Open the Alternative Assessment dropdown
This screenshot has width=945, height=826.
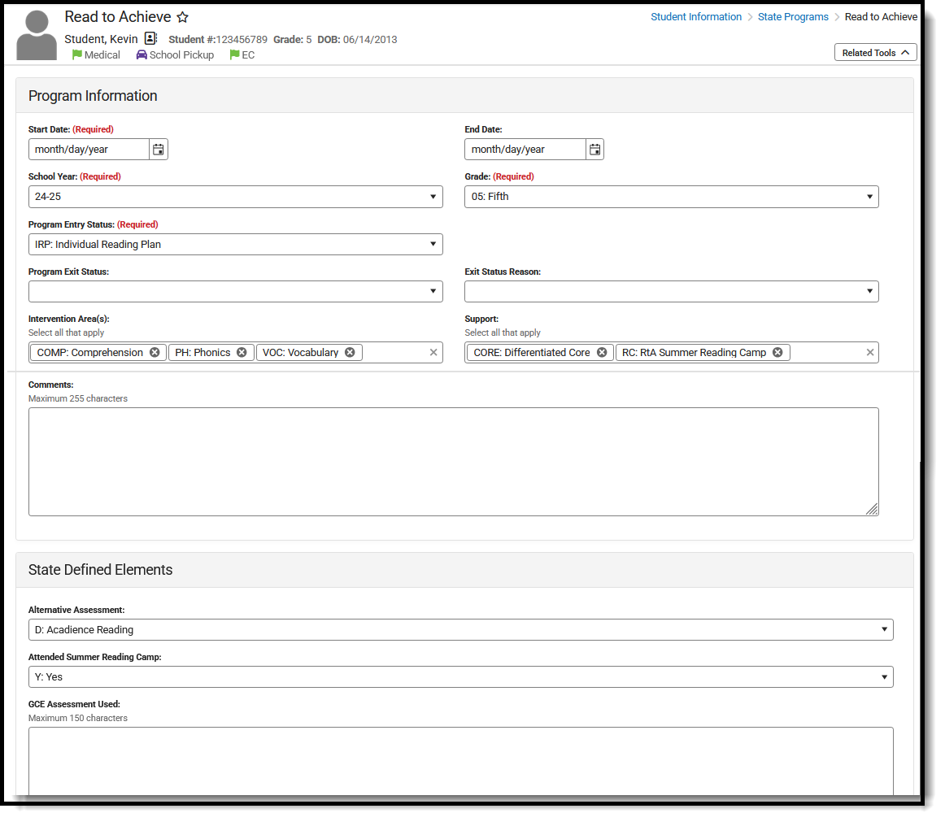(460, 629)
